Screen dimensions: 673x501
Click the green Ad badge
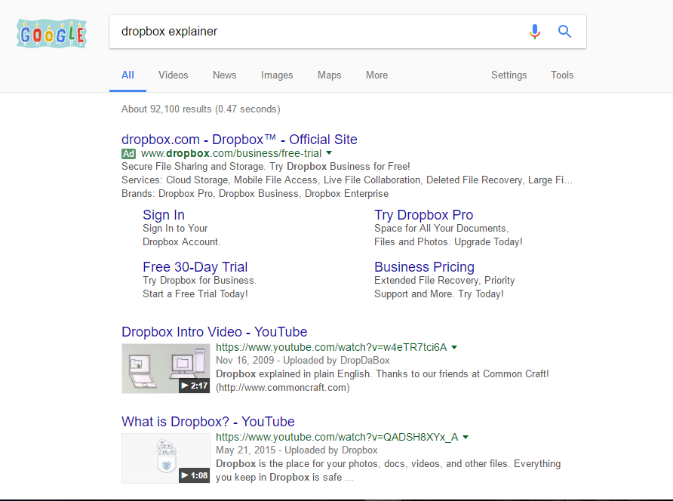click(x=128, y=154)
